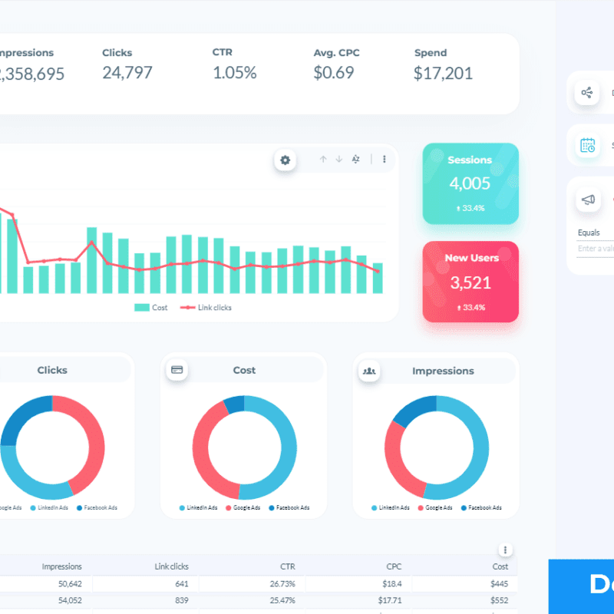Click the Impressions value ending 358,695
614x614 pixels.
(31, 74)
